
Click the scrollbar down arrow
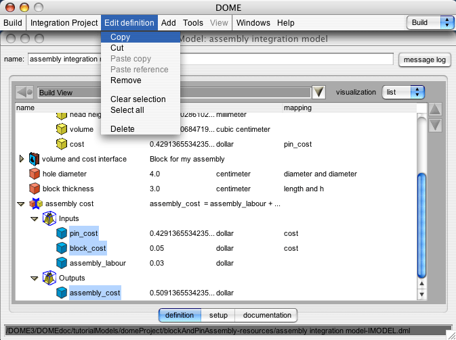tap(421, 294)
